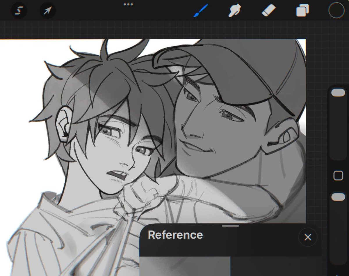The height and width of the screenshot is (276, 349).
Task: Select the Eraser tool
Action: 268,11
